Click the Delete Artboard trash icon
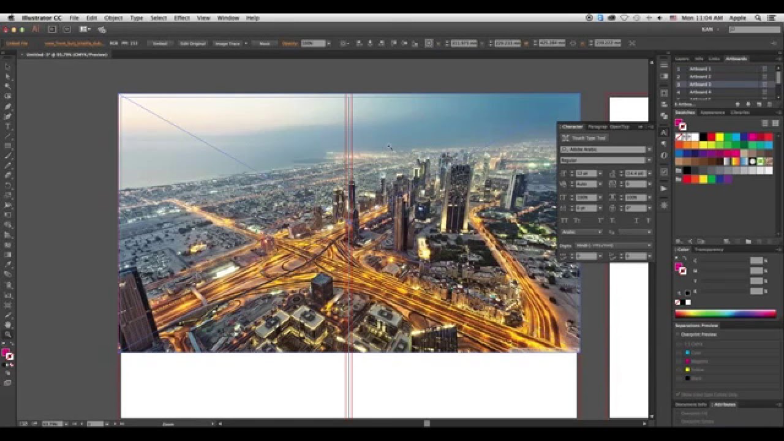 769,104
